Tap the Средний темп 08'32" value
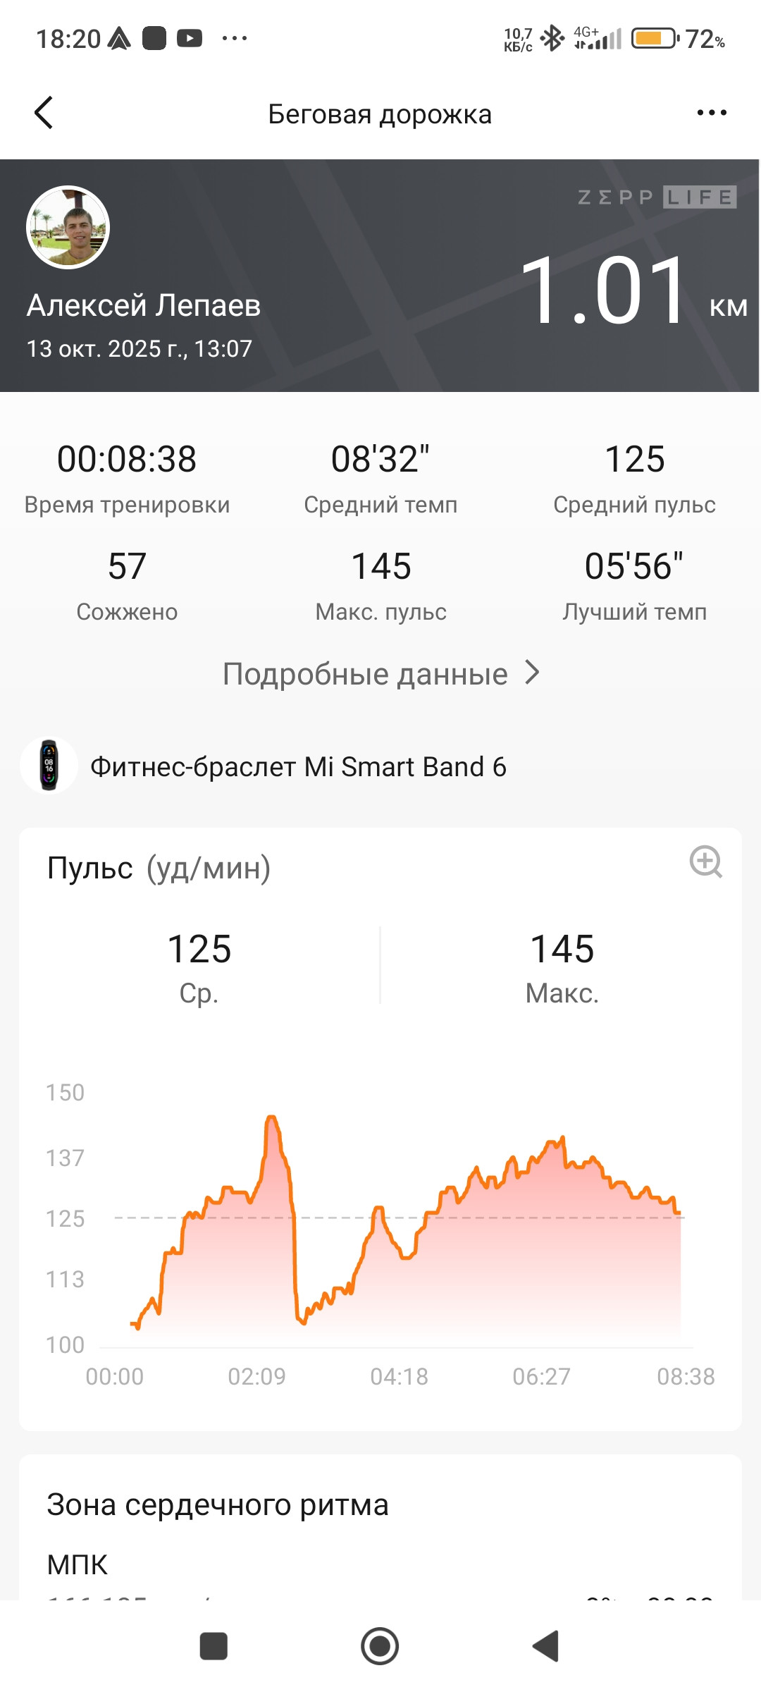761x1692 pixels. pyautogui.click(x=380, y=459)
